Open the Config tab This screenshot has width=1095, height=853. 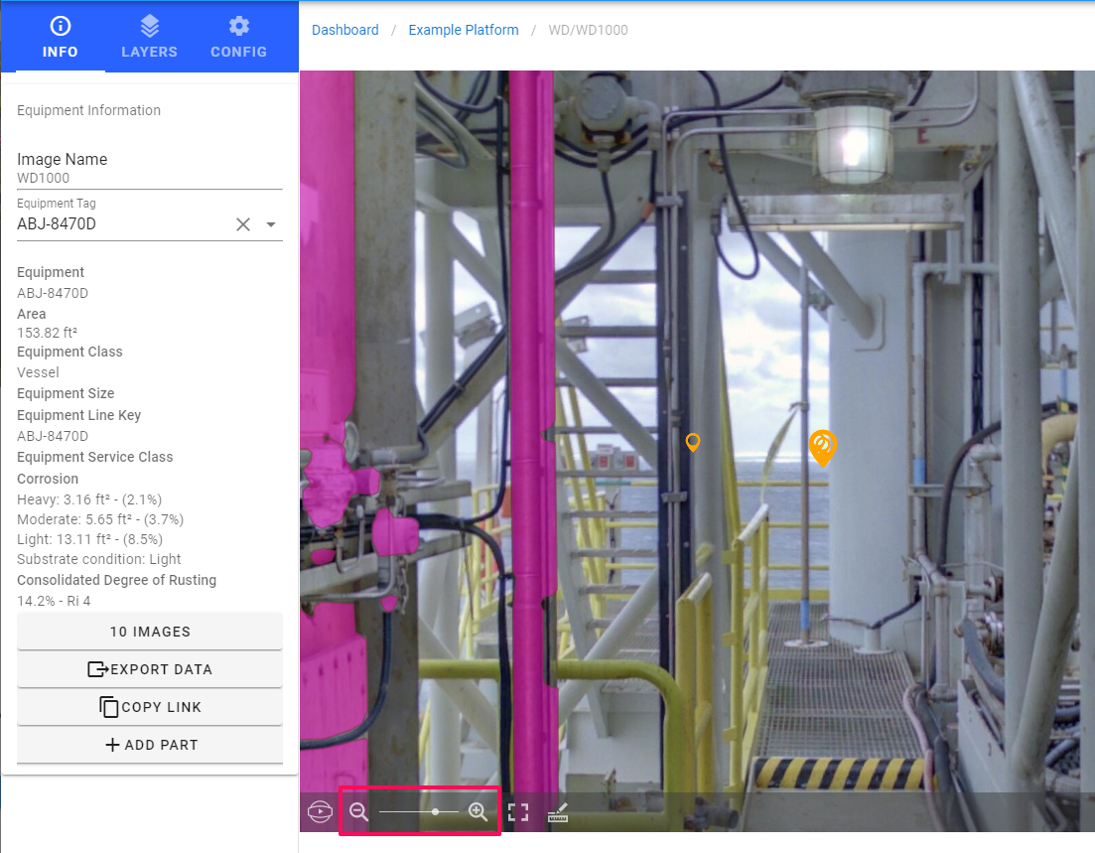pyautogui.click(x=238, y=37)
